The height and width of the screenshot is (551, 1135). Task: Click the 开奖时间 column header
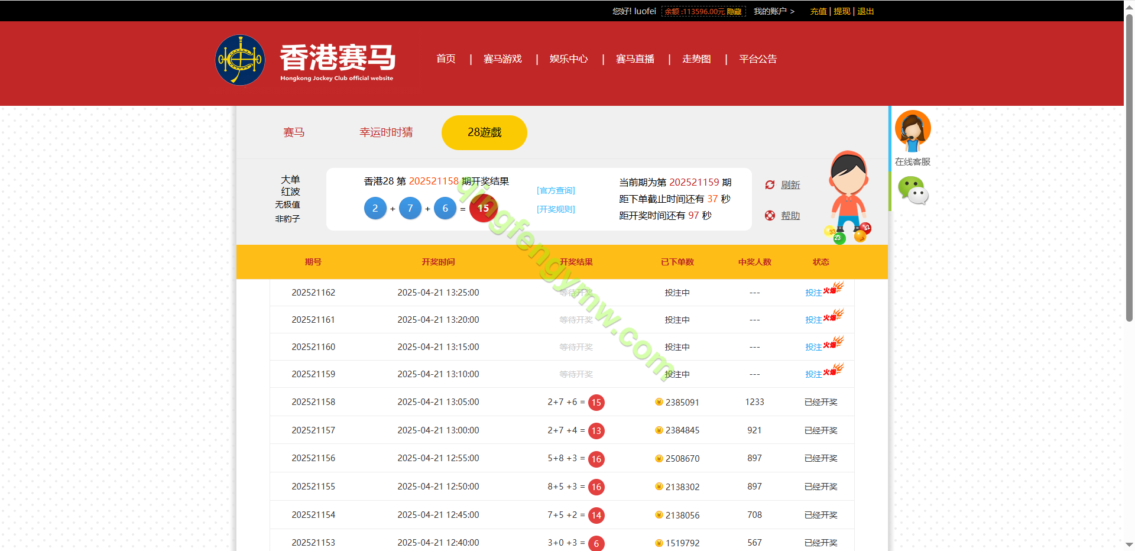coord(438,262)
